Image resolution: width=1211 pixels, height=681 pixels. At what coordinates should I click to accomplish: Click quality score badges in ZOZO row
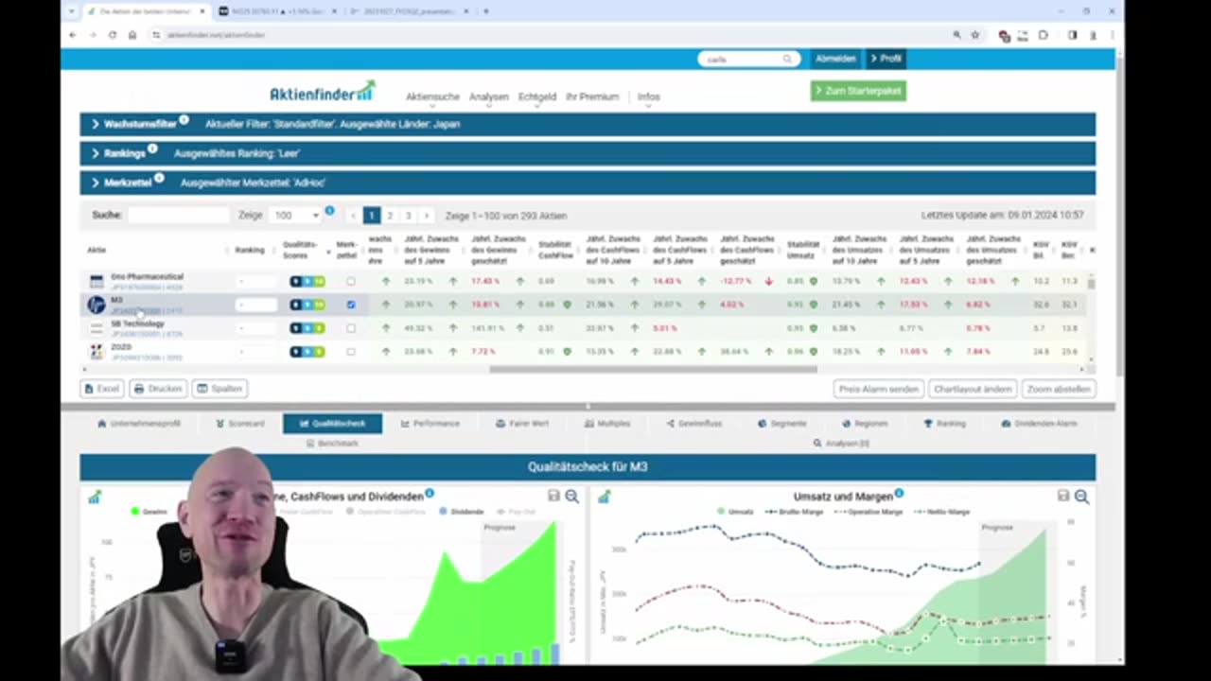(x=307, y=352)
